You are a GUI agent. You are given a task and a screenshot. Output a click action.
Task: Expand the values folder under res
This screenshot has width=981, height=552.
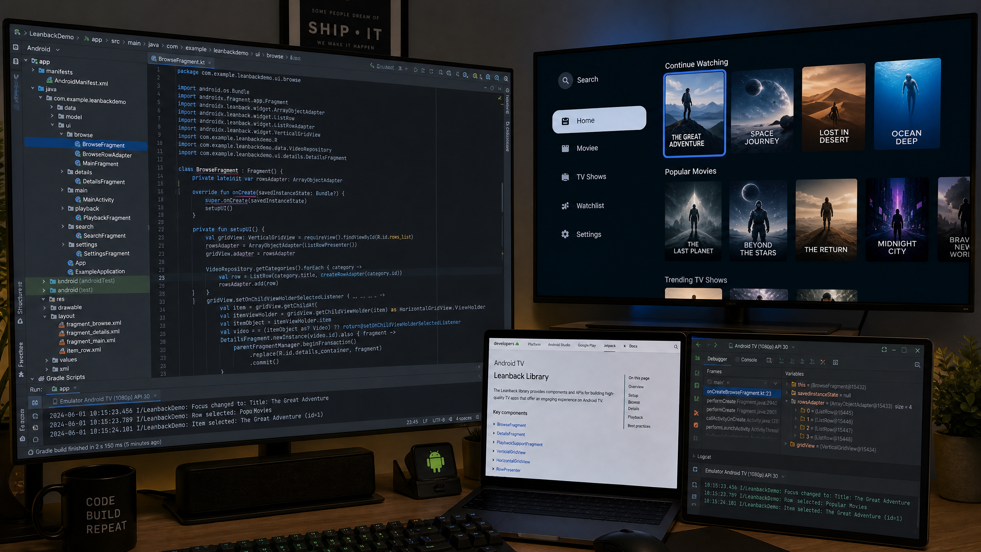point(47,360)
